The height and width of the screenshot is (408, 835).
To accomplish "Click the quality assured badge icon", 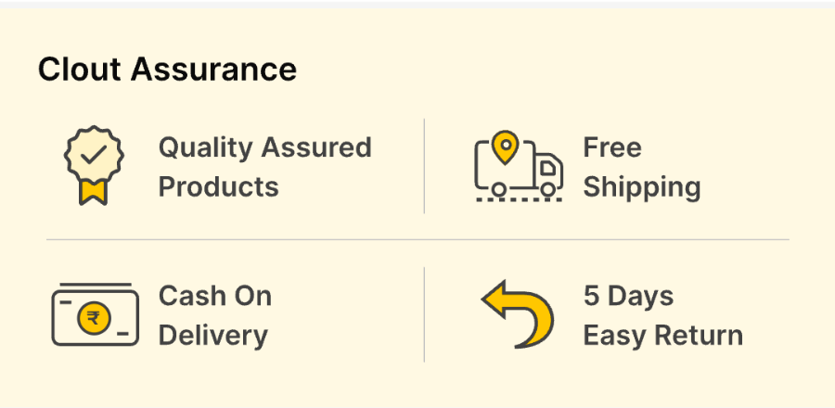I will point(93,164).
